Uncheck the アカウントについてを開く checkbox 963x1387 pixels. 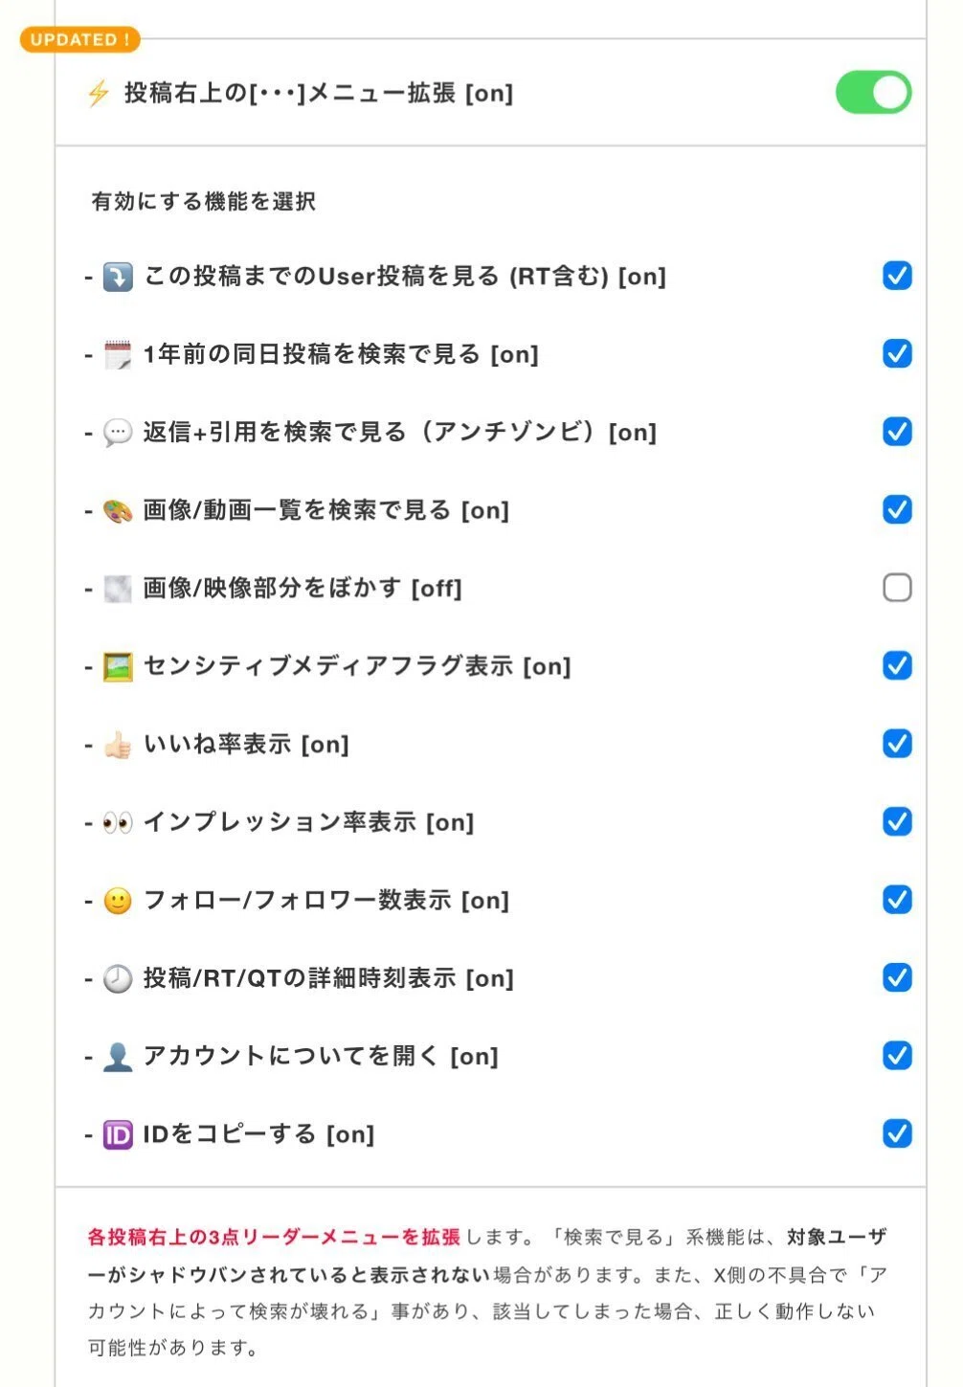click(897, 1055)
